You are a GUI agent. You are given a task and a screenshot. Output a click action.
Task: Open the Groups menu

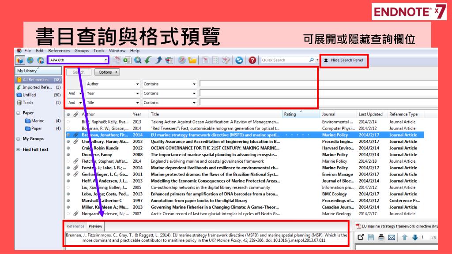(x=82, y=51)
